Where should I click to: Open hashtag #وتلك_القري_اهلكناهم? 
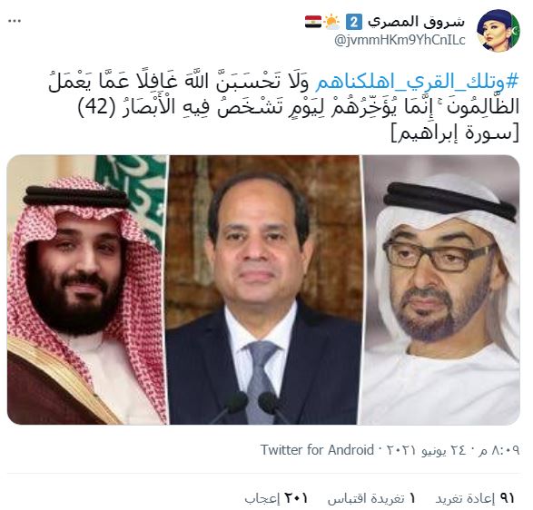[417, 83]
